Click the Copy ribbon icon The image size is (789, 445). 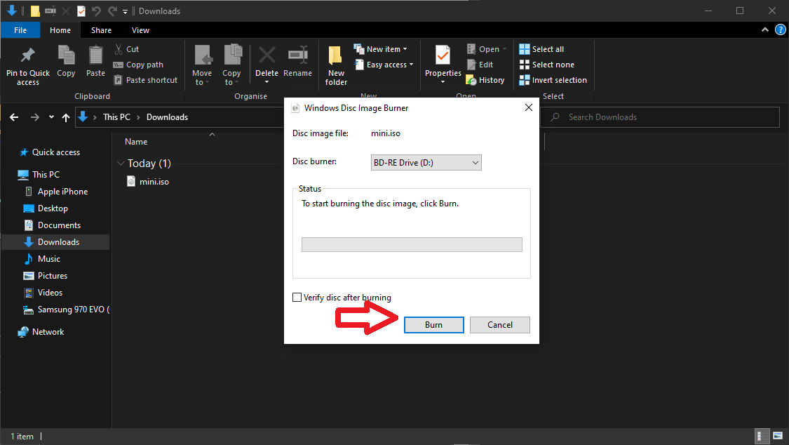66,61
